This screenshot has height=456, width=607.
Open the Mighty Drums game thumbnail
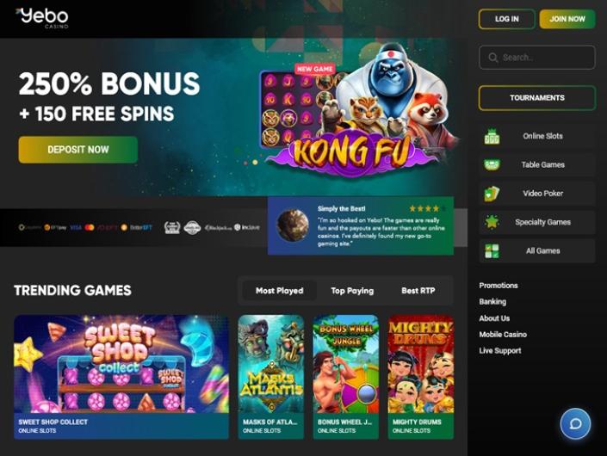[x=421, y=377]
